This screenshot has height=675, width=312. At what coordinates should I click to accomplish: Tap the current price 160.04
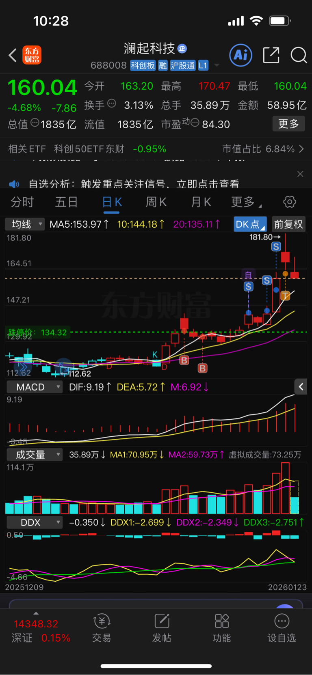tap(42, 88)
